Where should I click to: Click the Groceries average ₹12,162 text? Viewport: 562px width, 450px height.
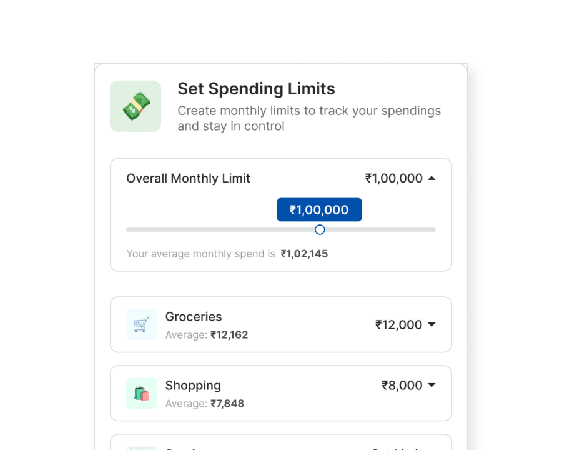[x=229, y=335]
